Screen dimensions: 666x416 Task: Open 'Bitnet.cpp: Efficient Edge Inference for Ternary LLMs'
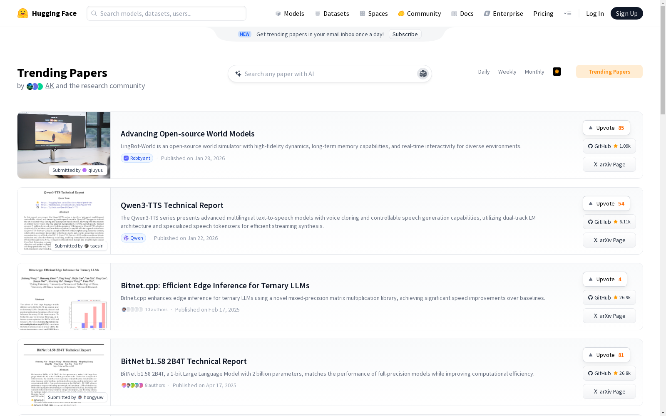point(215,285)
